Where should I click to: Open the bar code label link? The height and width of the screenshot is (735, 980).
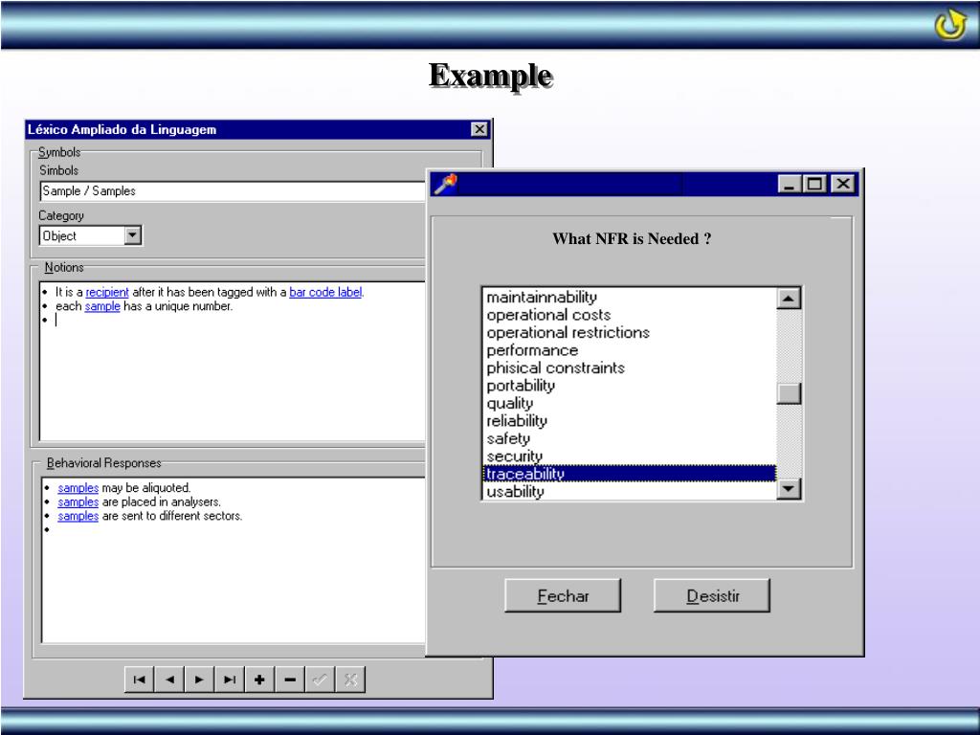tap(325, 292)
